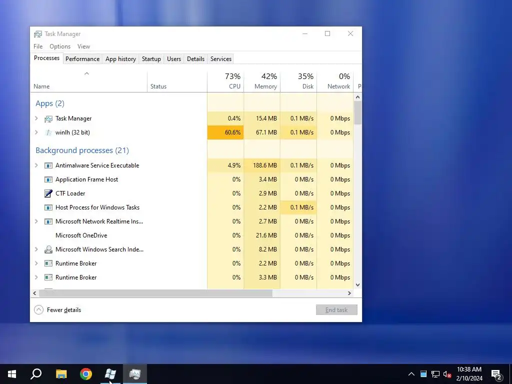The width and height of the screenshot is (512, 384).
Task: Expand Antimalware Service Executable row
Action: [x=36, y=165]
